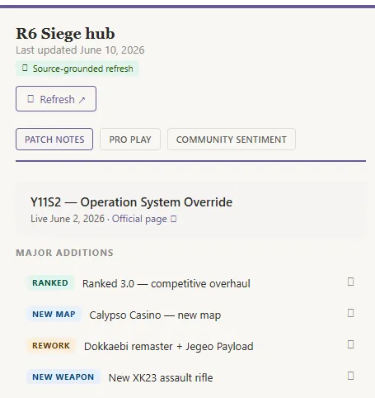Viewport: 375px width, 398px height.
Task: Click the icon at Ranked 3.0 row end
Action: pyautogui.click(x=350, y=282)
